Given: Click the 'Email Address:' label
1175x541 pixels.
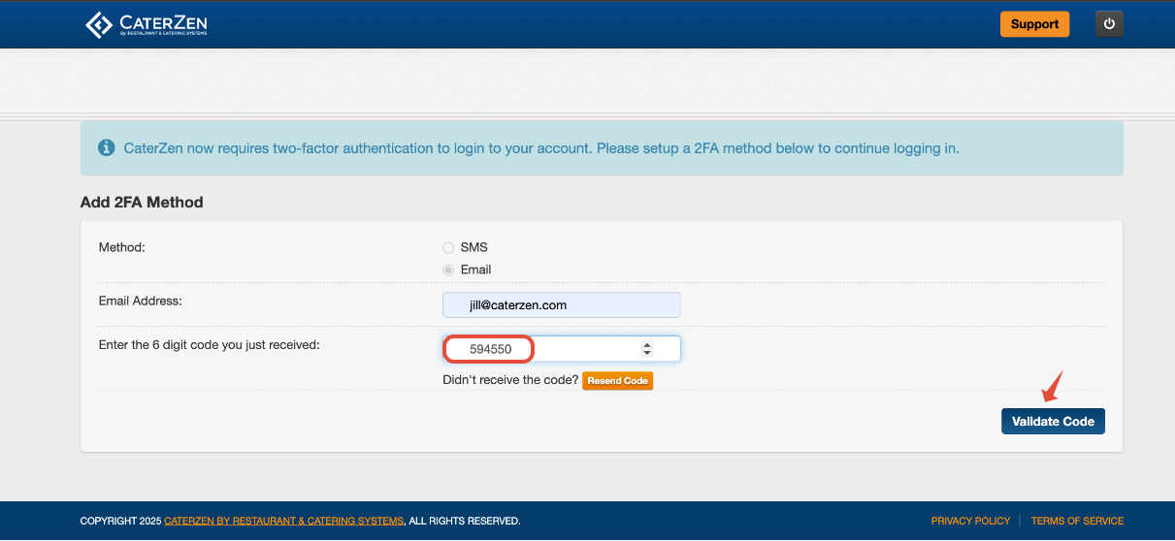Looking at the screenshot, I should point(141,301).
